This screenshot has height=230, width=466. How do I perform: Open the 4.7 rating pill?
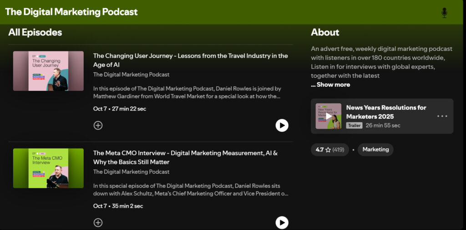[x=329, y=150]
